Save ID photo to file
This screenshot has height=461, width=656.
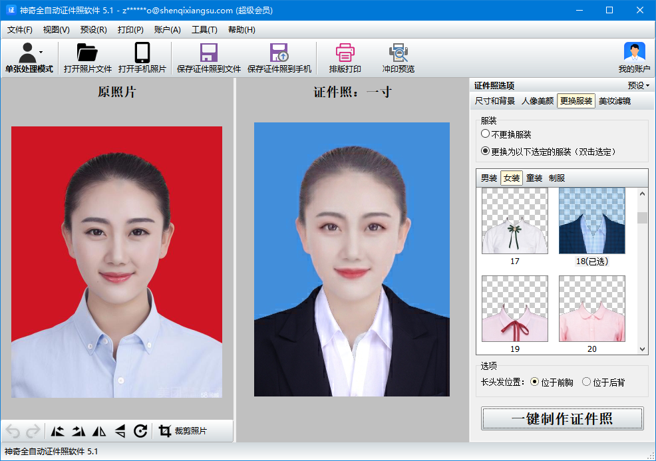coord(209,53)
